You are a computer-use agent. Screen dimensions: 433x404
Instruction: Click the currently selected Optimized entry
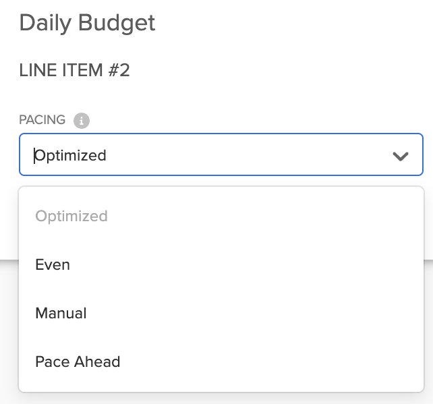71,216
